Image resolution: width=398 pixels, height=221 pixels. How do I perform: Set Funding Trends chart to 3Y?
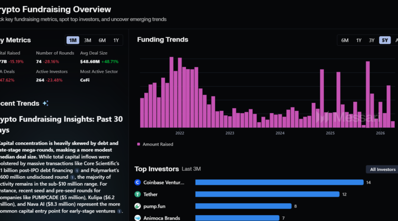[x=371, y=40]
